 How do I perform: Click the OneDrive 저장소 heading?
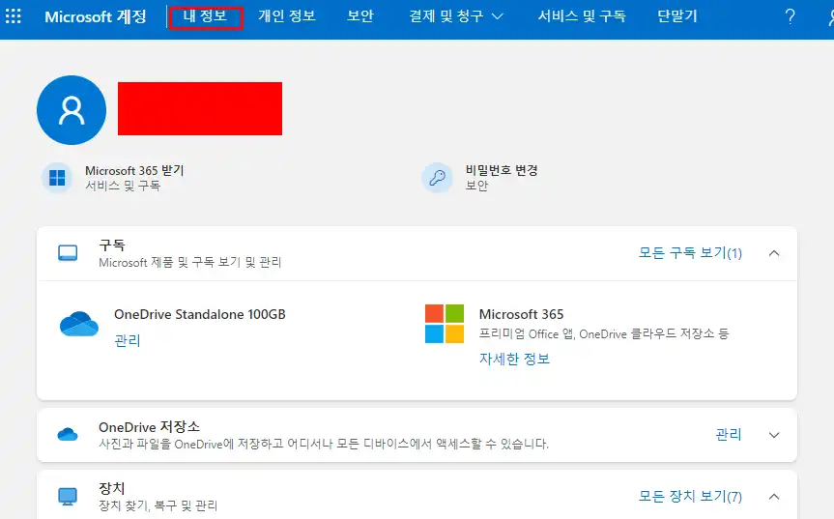[150, 427]
